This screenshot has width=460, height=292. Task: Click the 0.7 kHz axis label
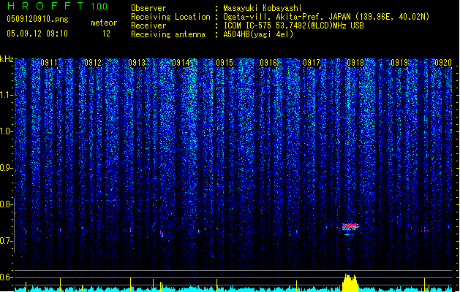tap(7, 241)
